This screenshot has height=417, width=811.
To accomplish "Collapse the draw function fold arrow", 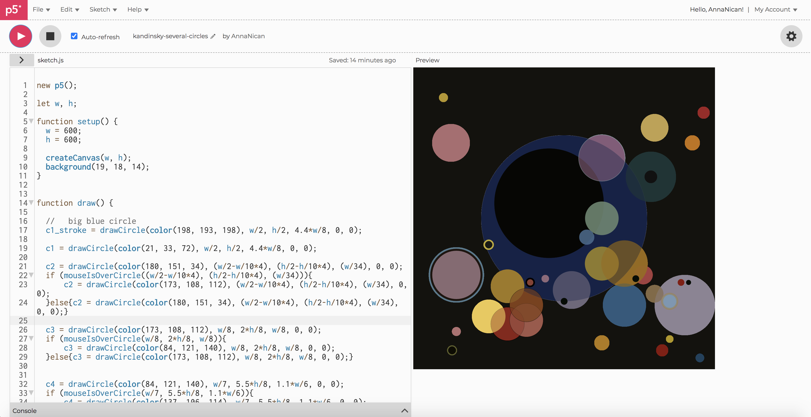I will (31, 202).
